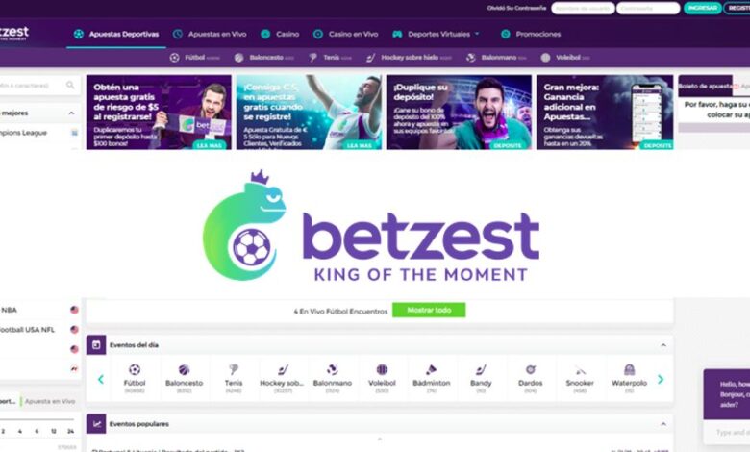This screenshot has width=750, height=452.
Task: Select the Hockey sobre hielo quick link
Action: tap(409, 58)
